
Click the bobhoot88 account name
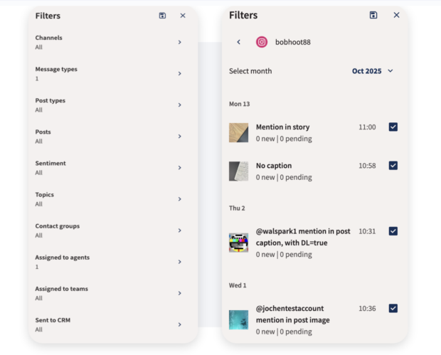click(293, 42)
